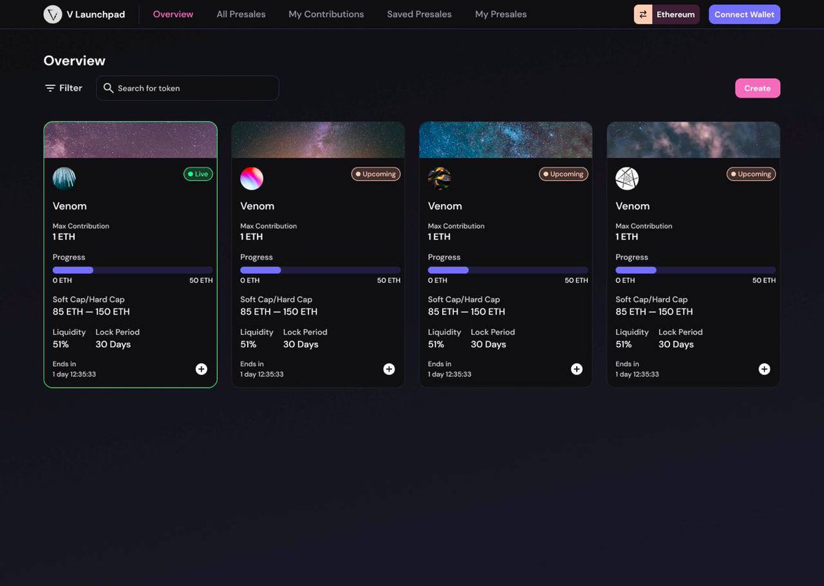Click the progress bar on the Live card
Viewport: 824px width, 586px height.
point(133,270)
